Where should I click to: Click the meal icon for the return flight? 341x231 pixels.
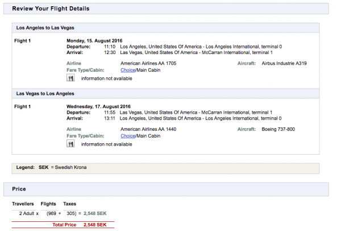(71, 145)
